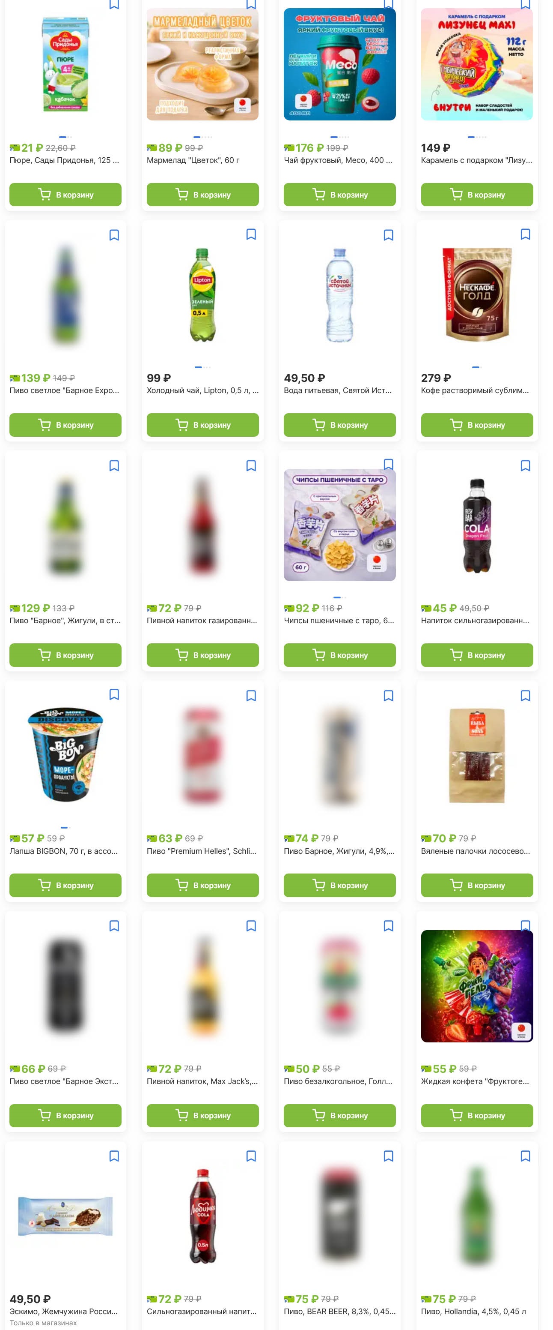Open the Лизунец Maxi caramel product image

click(x=477, y=64)
